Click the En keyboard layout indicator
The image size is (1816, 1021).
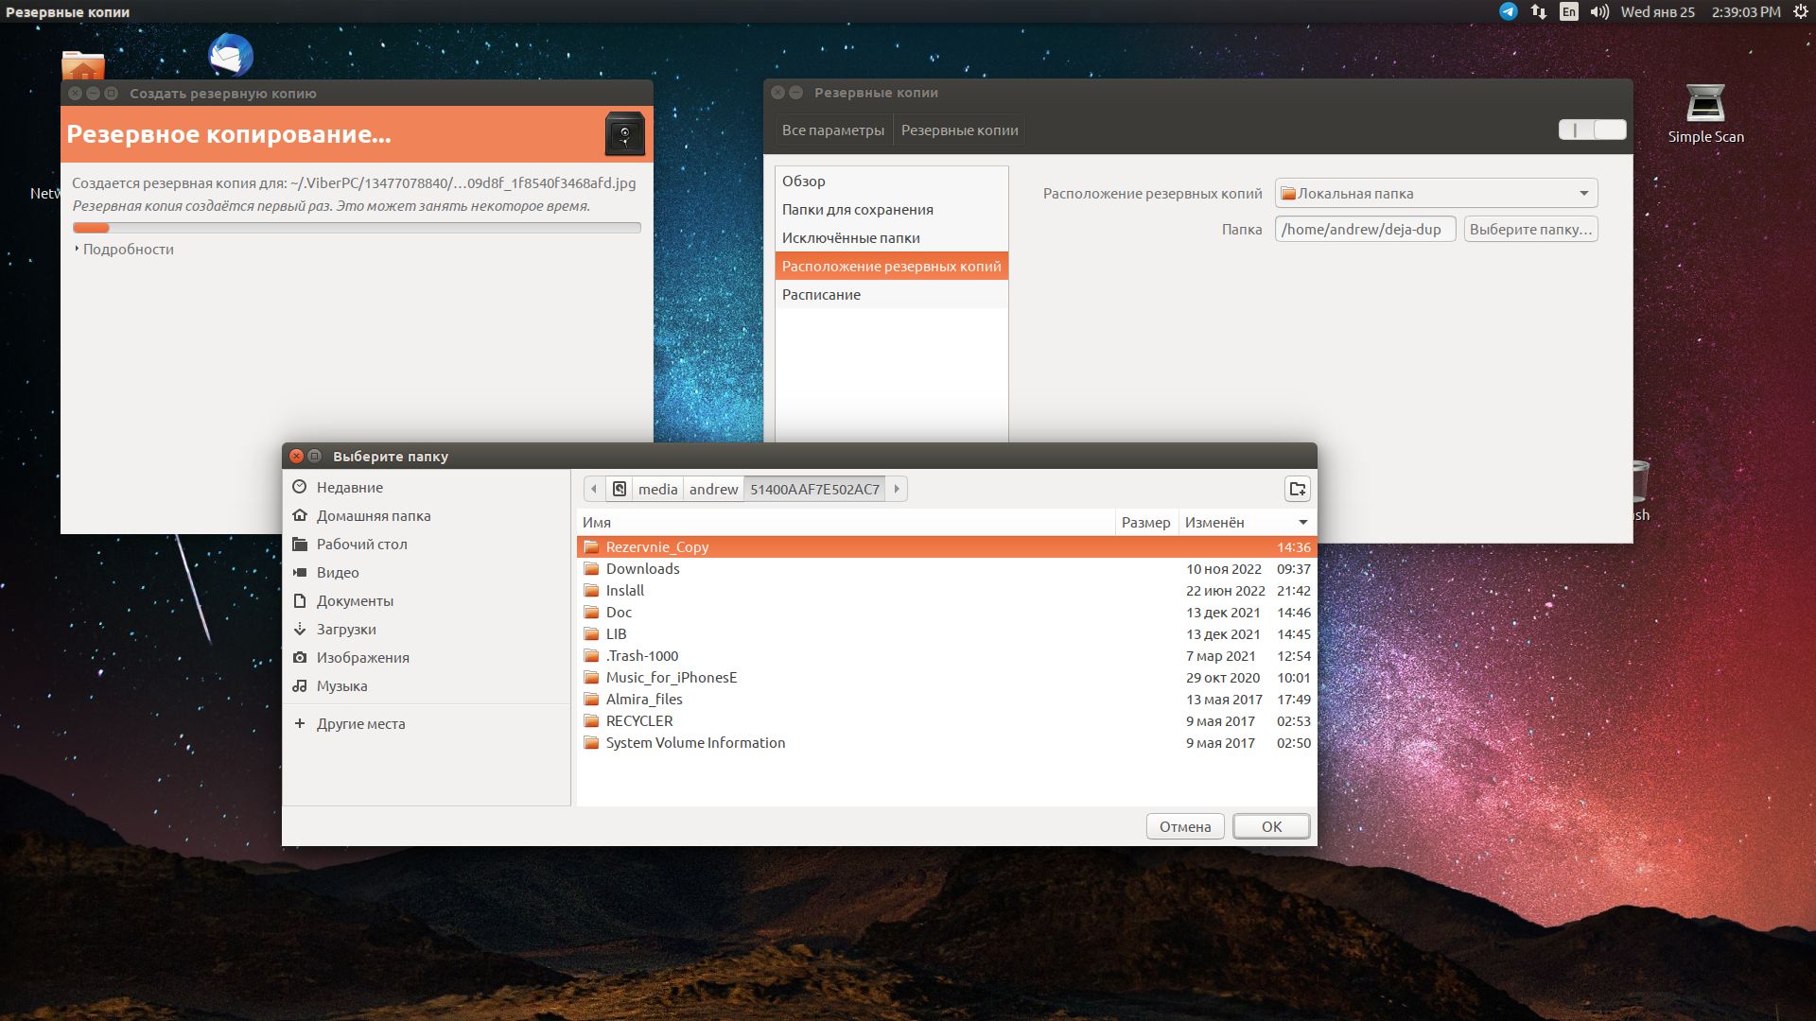(x=1569, y=11)
